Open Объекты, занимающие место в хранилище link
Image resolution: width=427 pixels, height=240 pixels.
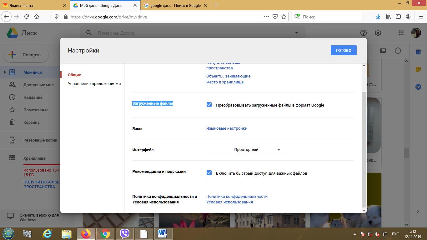click(228, 79)
